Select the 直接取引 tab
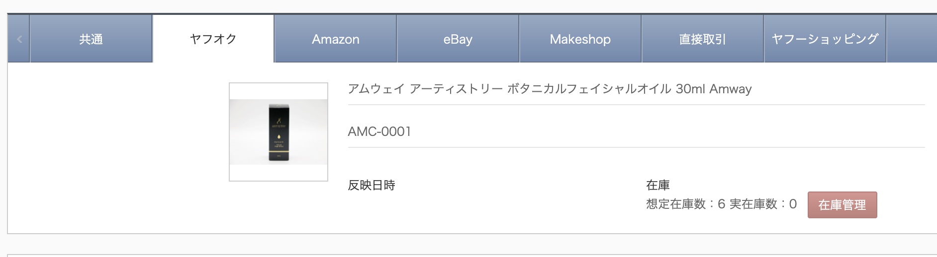937x257 pixels. [702, 39]
